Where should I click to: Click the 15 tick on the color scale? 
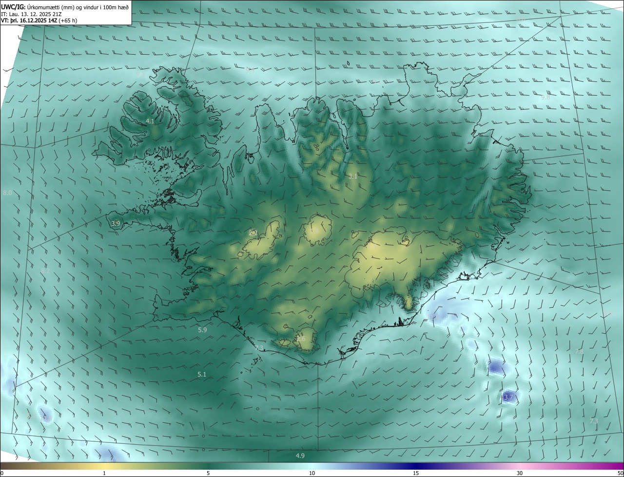[416, 473]
